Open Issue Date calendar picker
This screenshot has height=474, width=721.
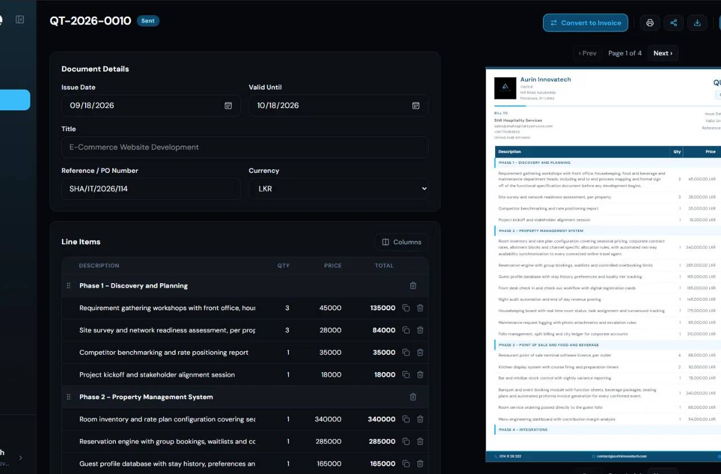pos(228,105)
